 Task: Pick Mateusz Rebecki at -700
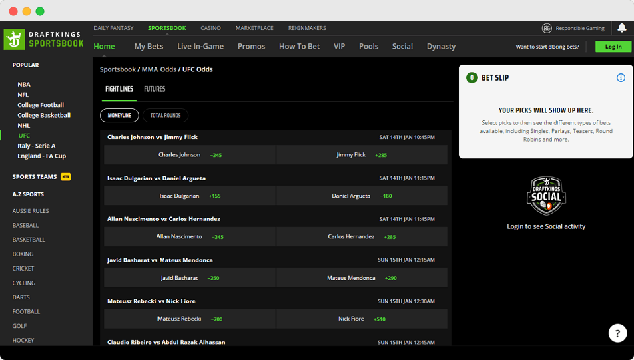pyautogui.click(x=190, y=319)
